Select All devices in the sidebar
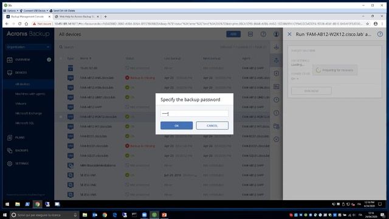Viewport: 389px width, 219px height. point(22,84)
